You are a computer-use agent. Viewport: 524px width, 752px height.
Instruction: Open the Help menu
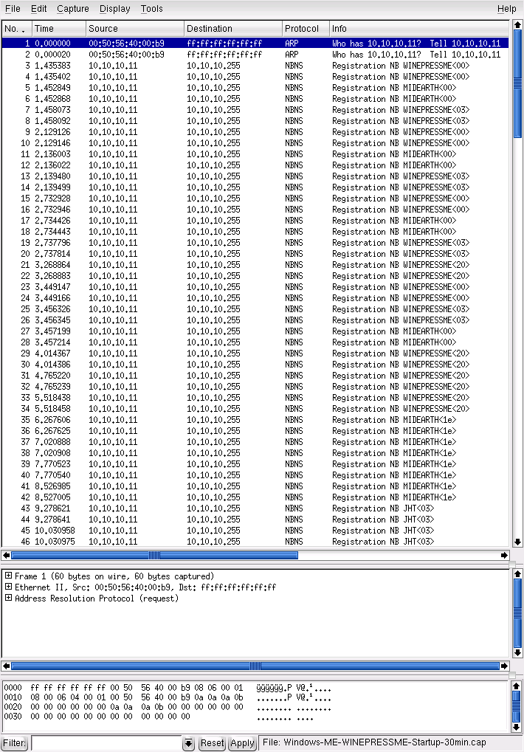(x=506, y=9)
